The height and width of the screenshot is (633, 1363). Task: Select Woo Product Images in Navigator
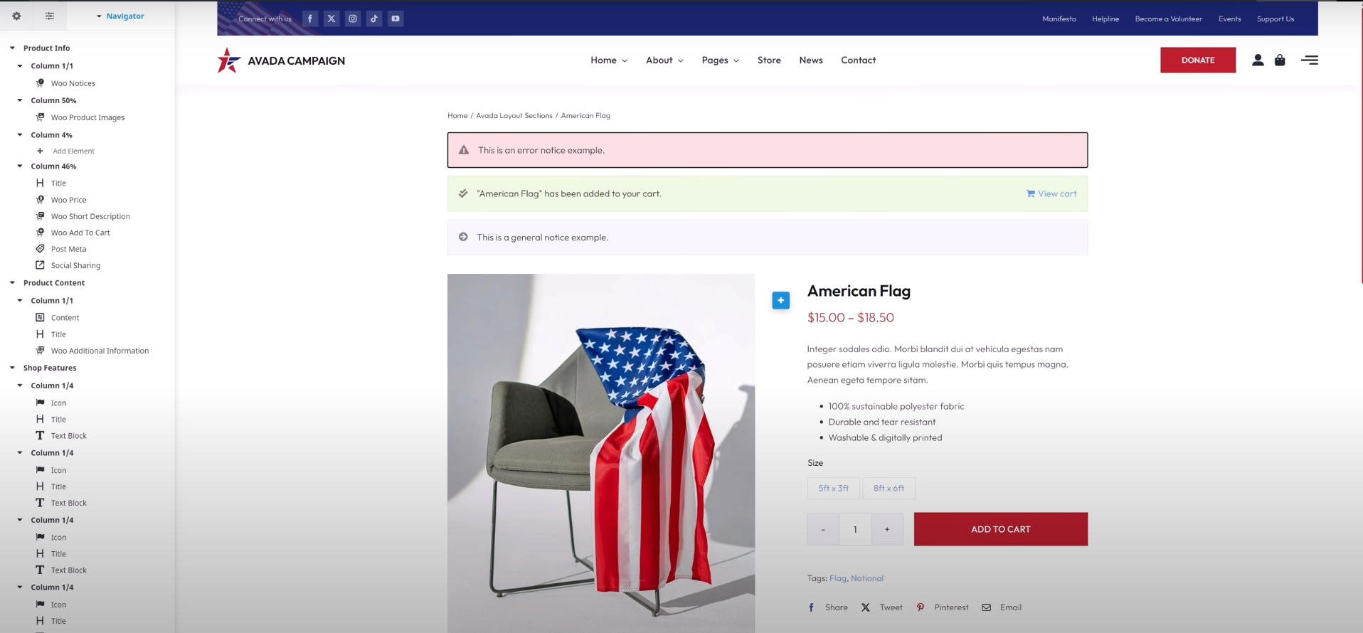coord(87,117)
